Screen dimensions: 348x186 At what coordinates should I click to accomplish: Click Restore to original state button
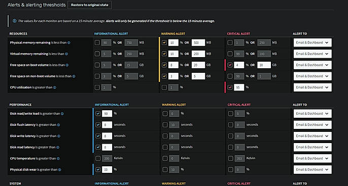click(89, 5)
